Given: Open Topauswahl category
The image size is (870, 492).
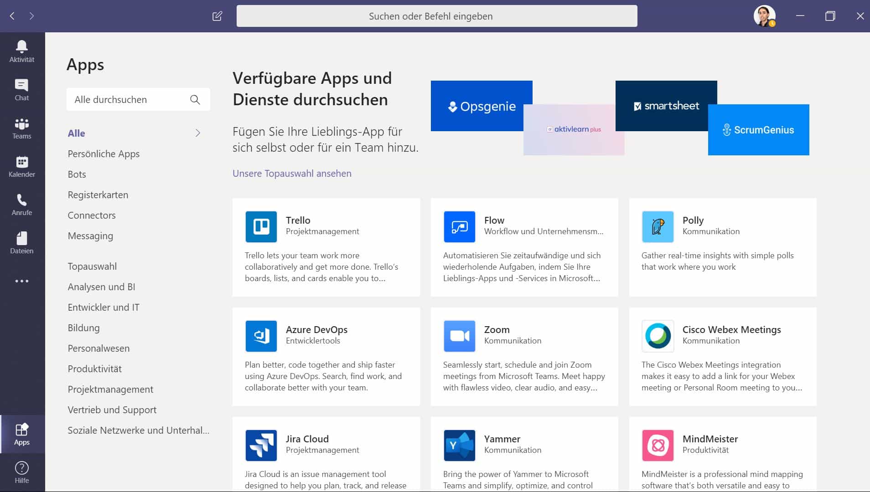Looking at the screenshot, I should point(92,266).
